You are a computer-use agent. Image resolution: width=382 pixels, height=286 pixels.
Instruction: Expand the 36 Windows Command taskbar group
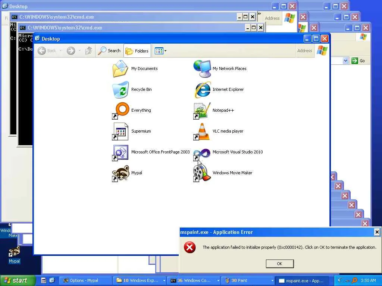(x=218, y=281)
